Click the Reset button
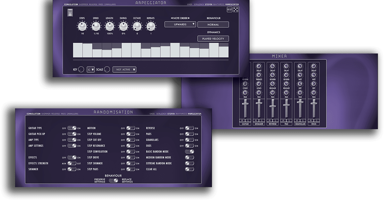 230,10
